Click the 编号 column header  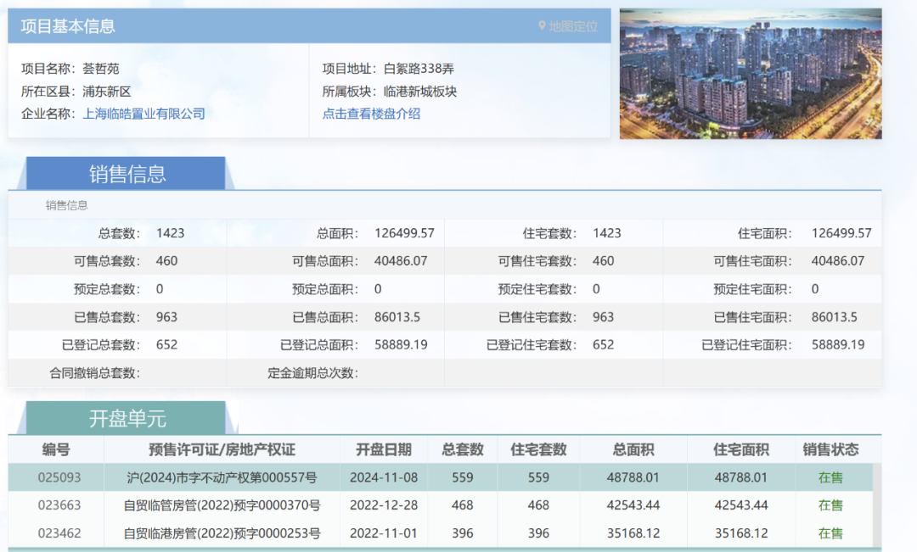[56, 449]
